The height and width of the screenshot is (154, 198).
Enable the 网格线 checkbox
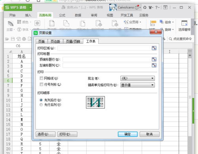41,78
